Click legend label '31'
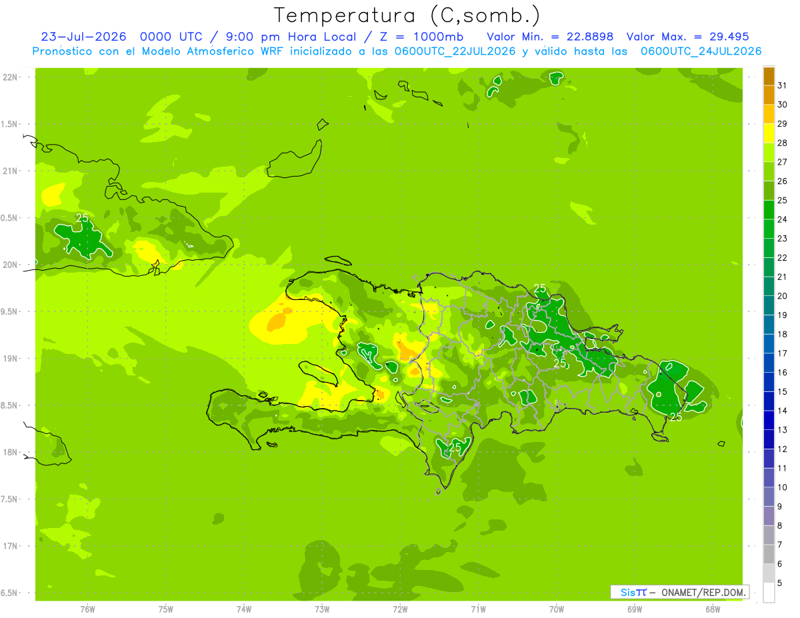Viewport: 800px width, 618px height. click(782, 85)
